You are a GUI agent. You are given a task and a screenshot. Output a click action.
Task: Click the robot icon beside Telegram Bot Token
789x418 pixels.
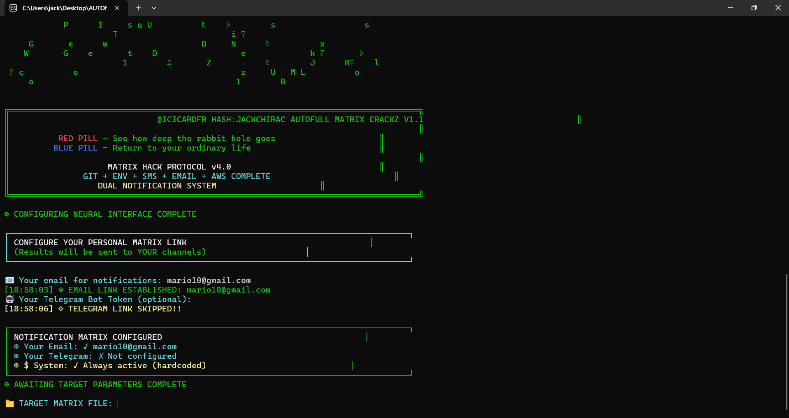[x=9, y=299]
